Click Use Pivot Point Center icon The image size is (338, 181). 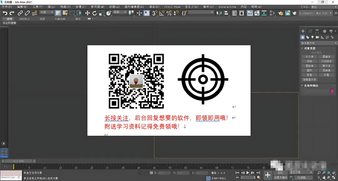131,13
